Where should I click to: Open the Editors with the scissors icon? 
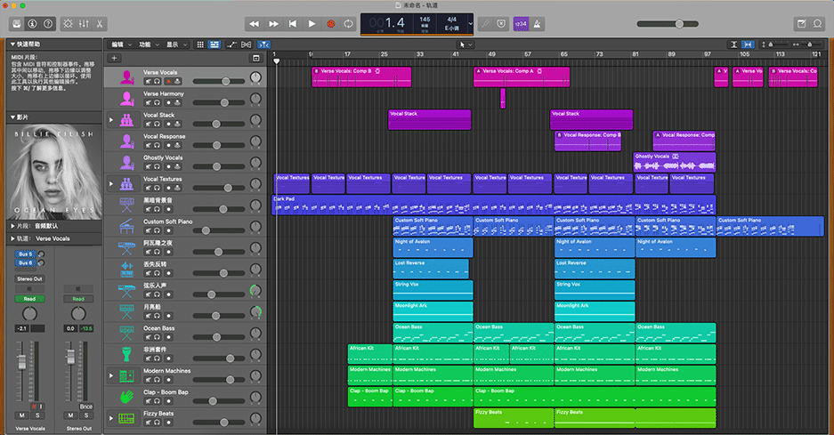pyautogui.click(x=100, y=23)
